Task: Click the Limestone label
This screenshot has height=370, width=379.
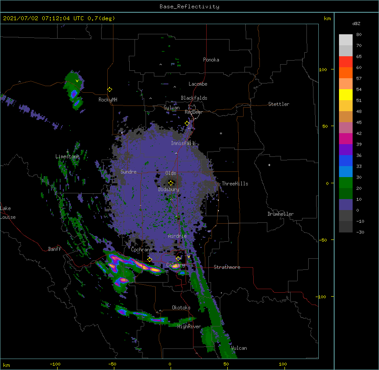Action: [x=67, y=156]
